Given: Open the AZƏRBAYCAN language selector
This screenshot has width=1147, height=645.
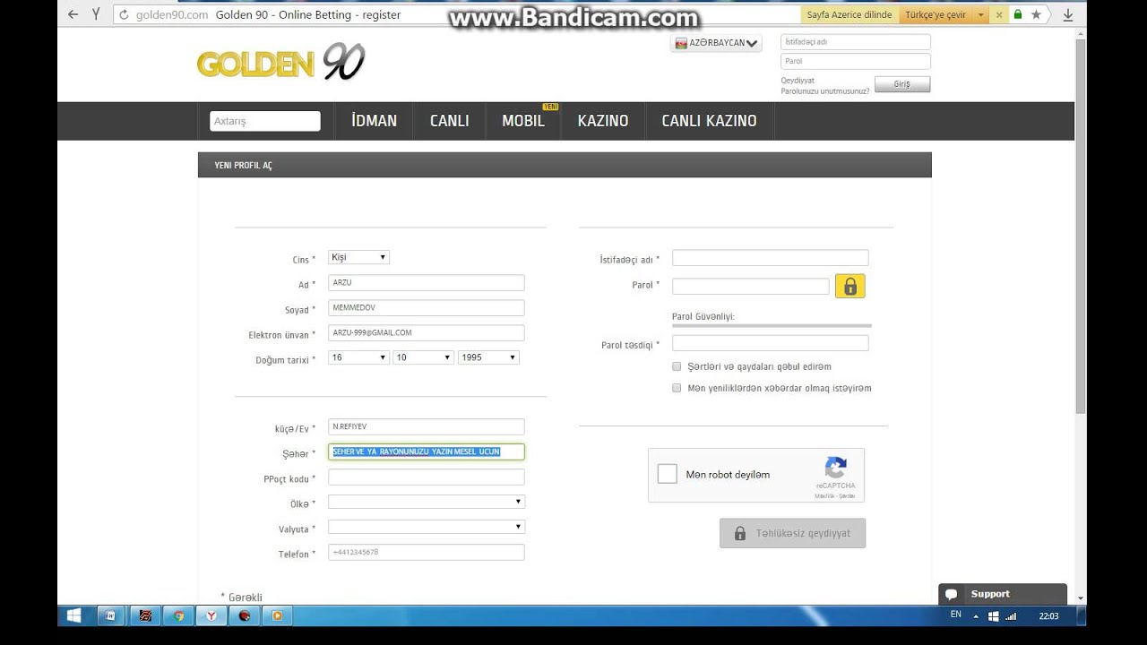Looking at the screenshot, I should [x=716, y=43].
